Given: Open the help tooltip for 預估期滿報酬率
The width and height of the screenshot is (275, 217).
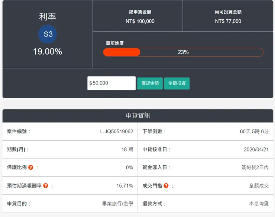Looking at the screenshot, I should tap(46, 185).
